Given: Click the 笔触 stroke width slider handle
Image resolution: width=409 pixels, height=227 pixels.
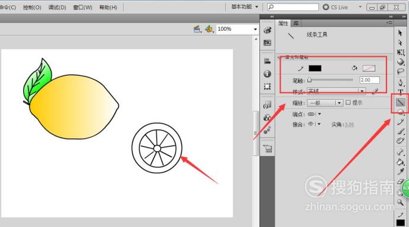Looking at the screenshot, I should coord(309,80).
